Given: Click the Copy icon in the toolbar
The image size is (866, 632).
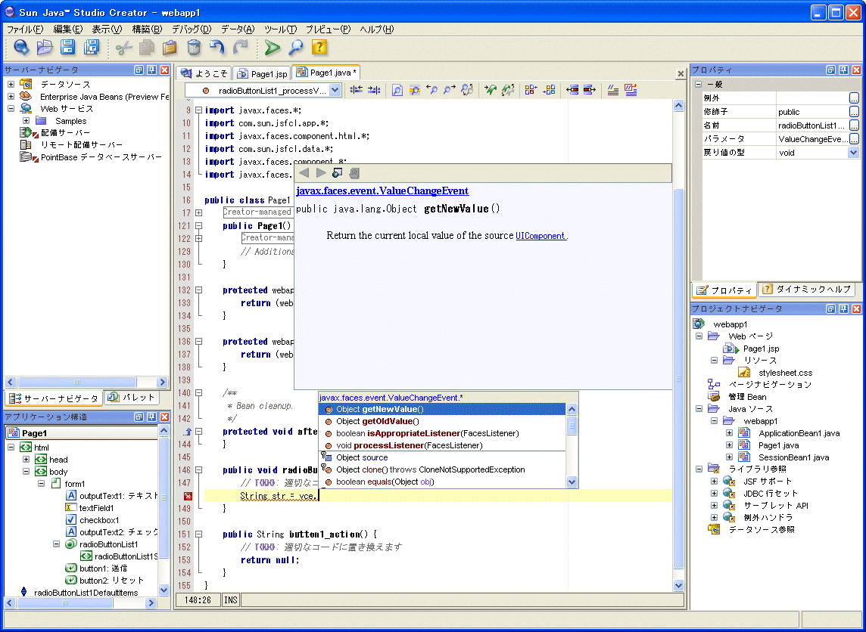Looking at the screenshot, I should pyautogui.click(x=147, y=48).
